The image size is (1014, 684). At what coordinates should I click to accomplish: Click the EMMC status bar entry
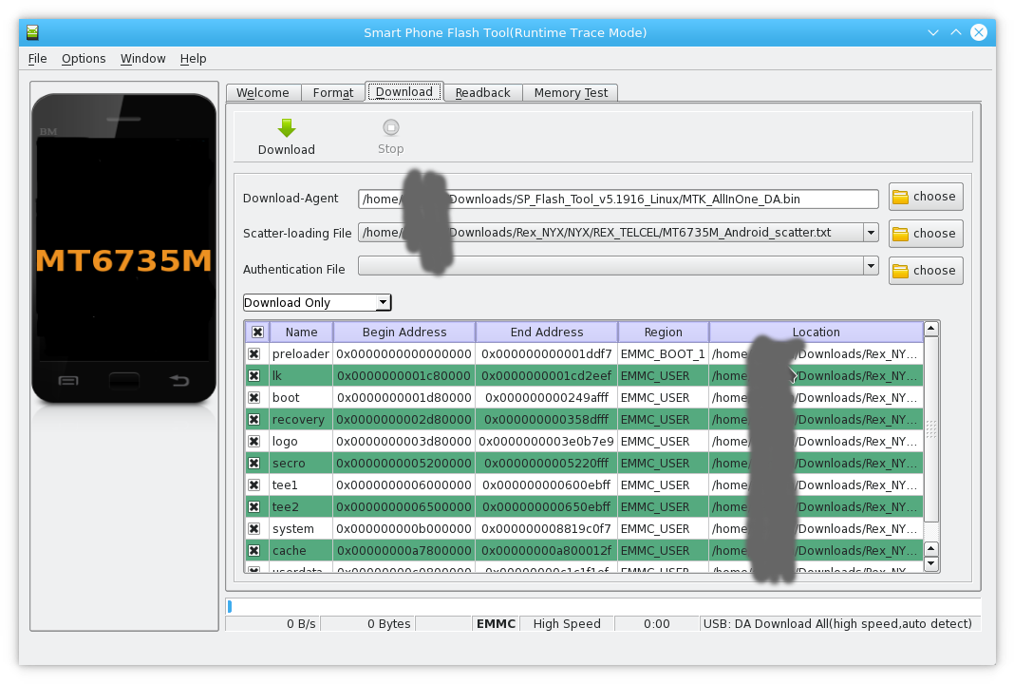pos(496,624)
